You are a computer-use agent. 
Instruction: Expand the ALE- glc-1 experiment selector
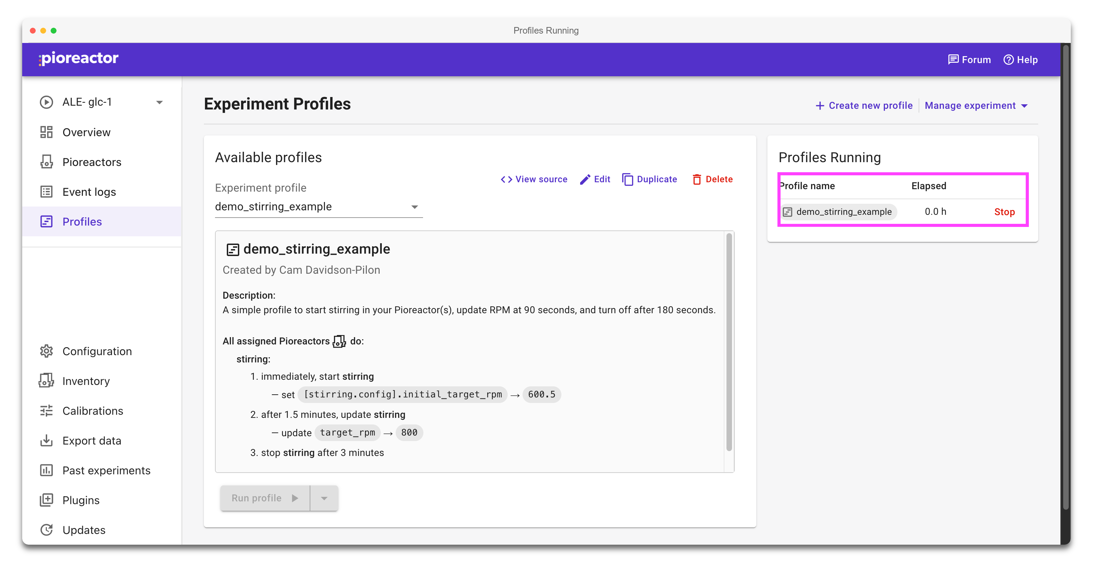click(x=159, y=102)
